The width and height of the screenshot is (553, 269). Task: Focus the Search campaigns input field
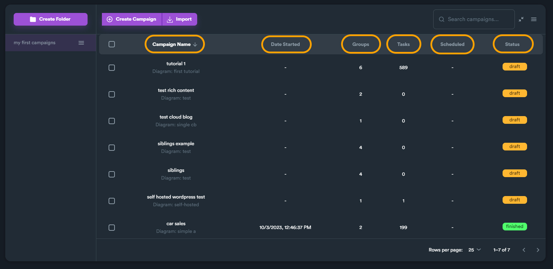tap(473, 19)
